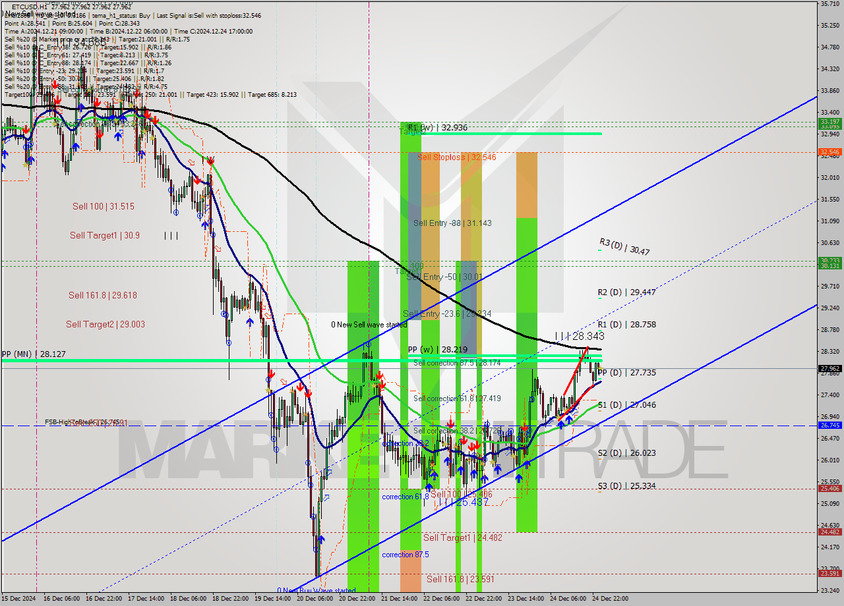Select the '0 New Sell wave started' annotation
This screenshot has width=844, height=606.
click(x=369, y=325)
